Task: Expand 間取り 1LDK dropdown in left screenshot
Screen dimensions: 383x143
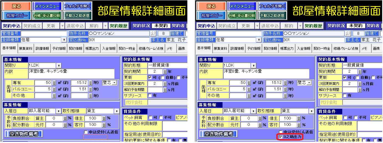Action: tap(59, 65)
